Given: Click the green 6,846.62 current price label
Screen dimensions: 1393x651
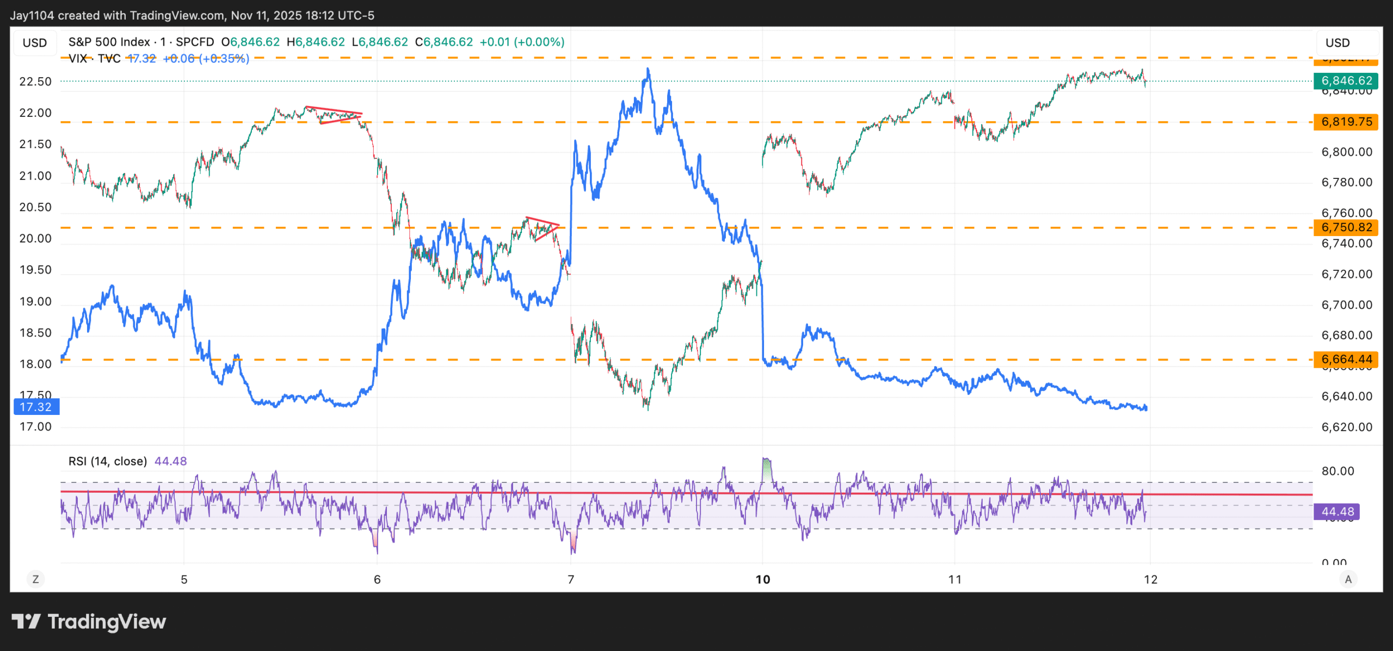Looking at the screenshot, I should pyautogui.click(x=1346, y=81).
